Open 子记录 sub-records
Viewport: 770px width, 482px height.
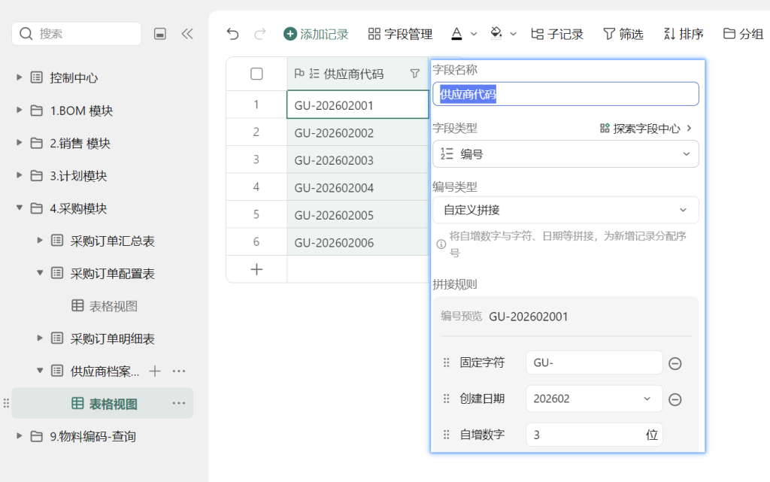coord(557,34)
